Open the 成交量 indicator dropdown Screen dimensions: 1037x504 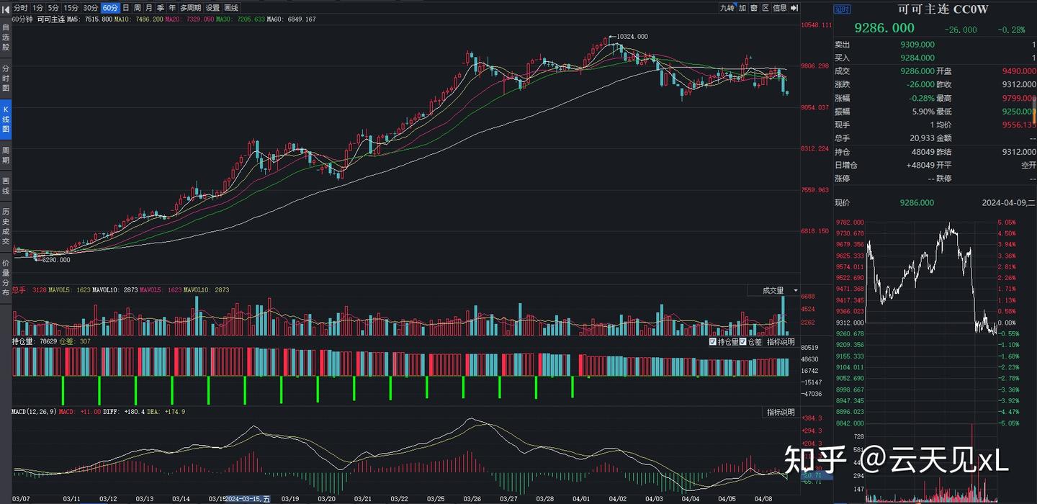[x=773, y=290]
